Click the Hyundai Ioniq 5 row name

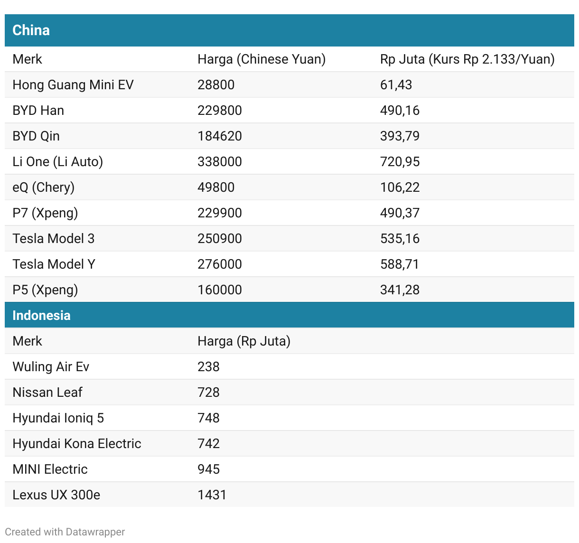[x=58, y=418]
